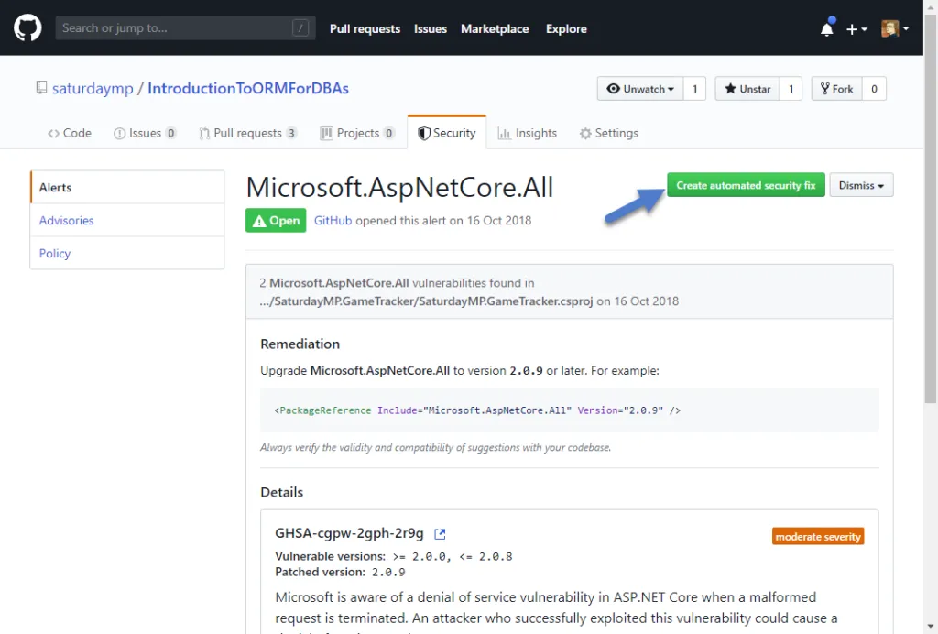Viewport: 938px width, 634px height.
Task: Open the Settings tab
Action: point(608,133)
